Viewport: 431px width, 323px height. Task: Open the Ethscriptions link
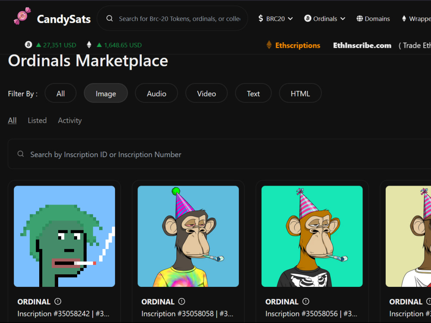tap(298, 45)
